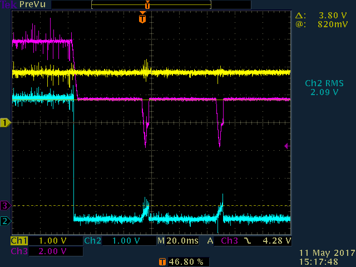The width and height of the screenshot is (356, 267).
Task: Click the trigger source Ch3 label
Action: click(x=229, y=241)
